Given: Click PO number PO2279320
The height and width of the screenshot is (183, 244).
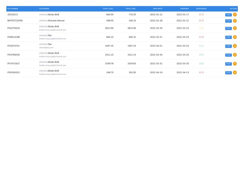Looking at the screenshot, I should pos(13,28).
